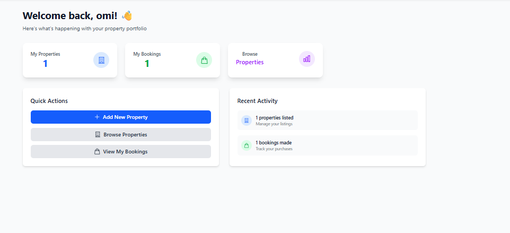Click the Track your purchases subtitle
The width and height of the screenshot is (510, 233).
274,149
